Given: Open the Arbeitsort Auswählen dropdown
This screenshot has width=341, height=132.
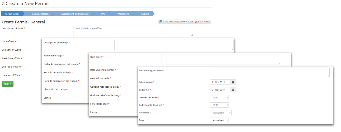Looking at the screenshot, I should [x=221, y=113].
